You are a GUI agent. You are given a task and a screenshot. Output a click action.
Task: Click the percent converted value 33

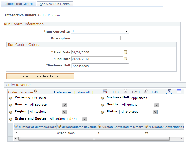point(146,133)
